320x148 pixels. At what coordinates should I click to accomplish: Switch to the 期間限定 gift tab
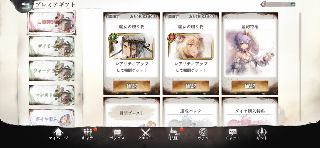coord(52,22)
